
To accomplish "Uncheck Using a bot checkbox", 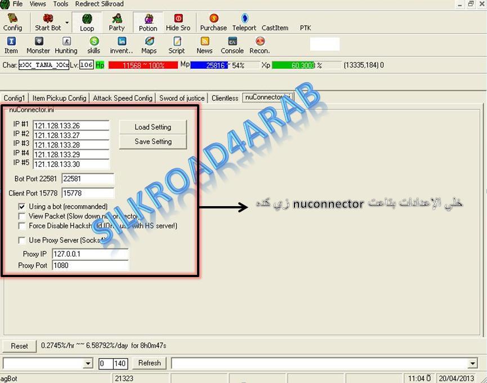I will coord(22,207).
